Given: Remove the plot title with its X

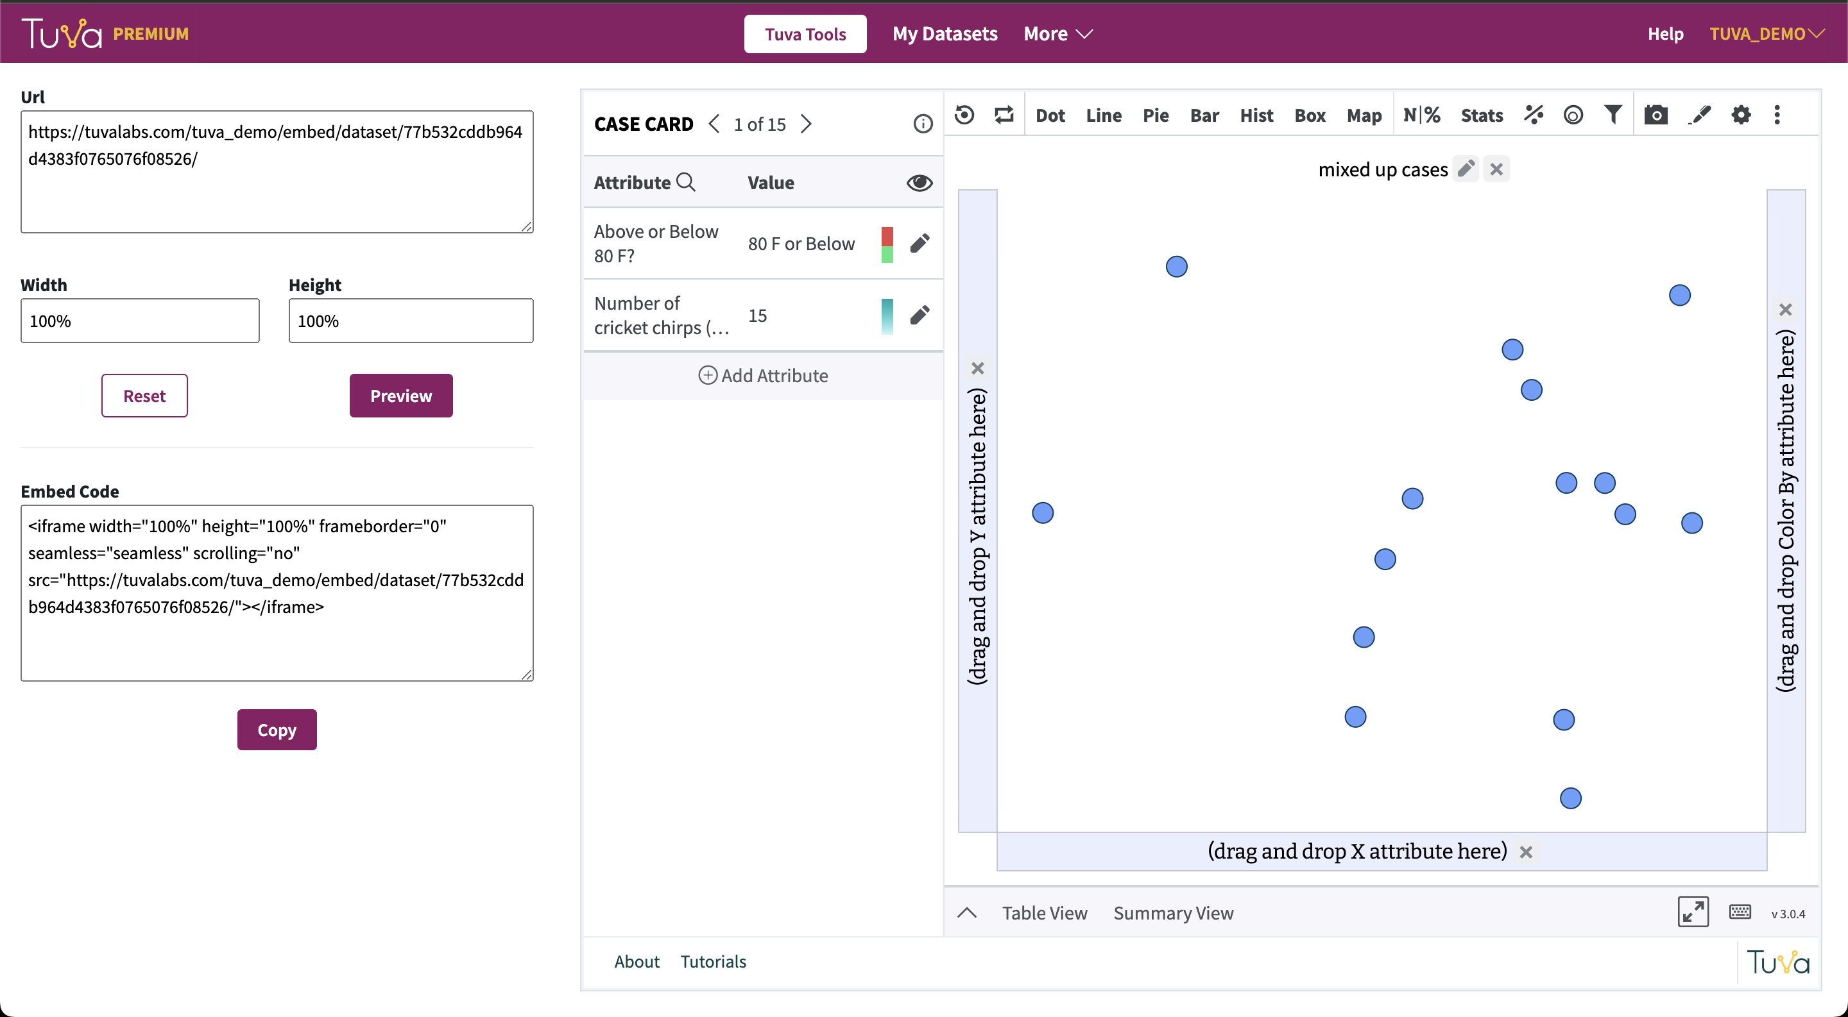Looking at the screenshot, I should click(x=1496, y=169).
